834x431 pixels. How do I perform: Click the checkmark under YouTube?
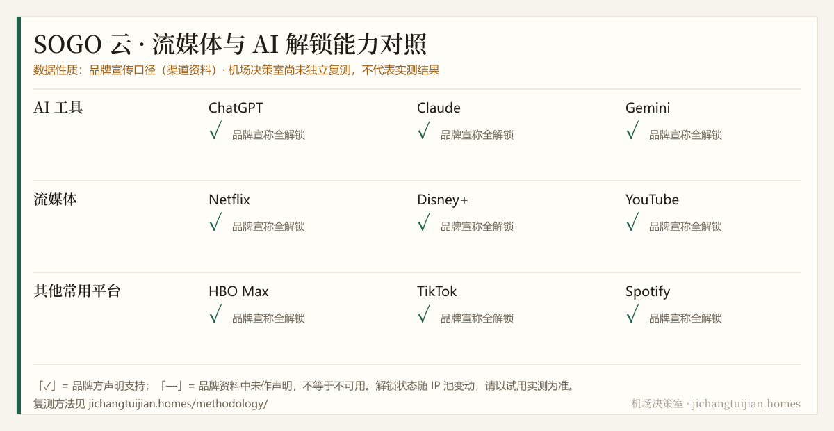point(632,222)
